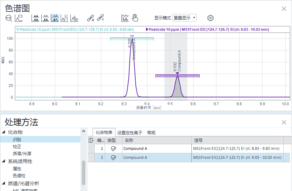Viewport: 292px width, 191px height.
Task: Click the purple retention window bar
Action: pos(178,76)
